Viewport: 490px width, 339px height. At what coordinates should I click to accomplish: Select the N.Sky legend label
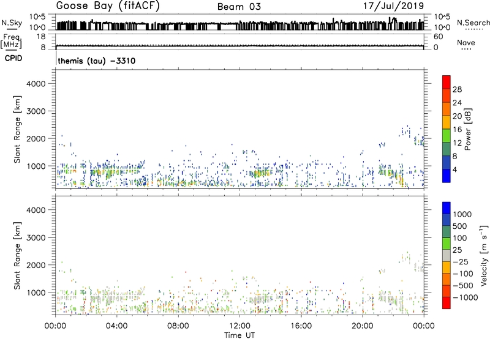12,23
